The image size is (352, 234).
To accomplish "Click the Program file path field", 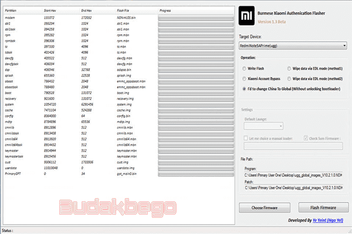I will coord(293,175).
